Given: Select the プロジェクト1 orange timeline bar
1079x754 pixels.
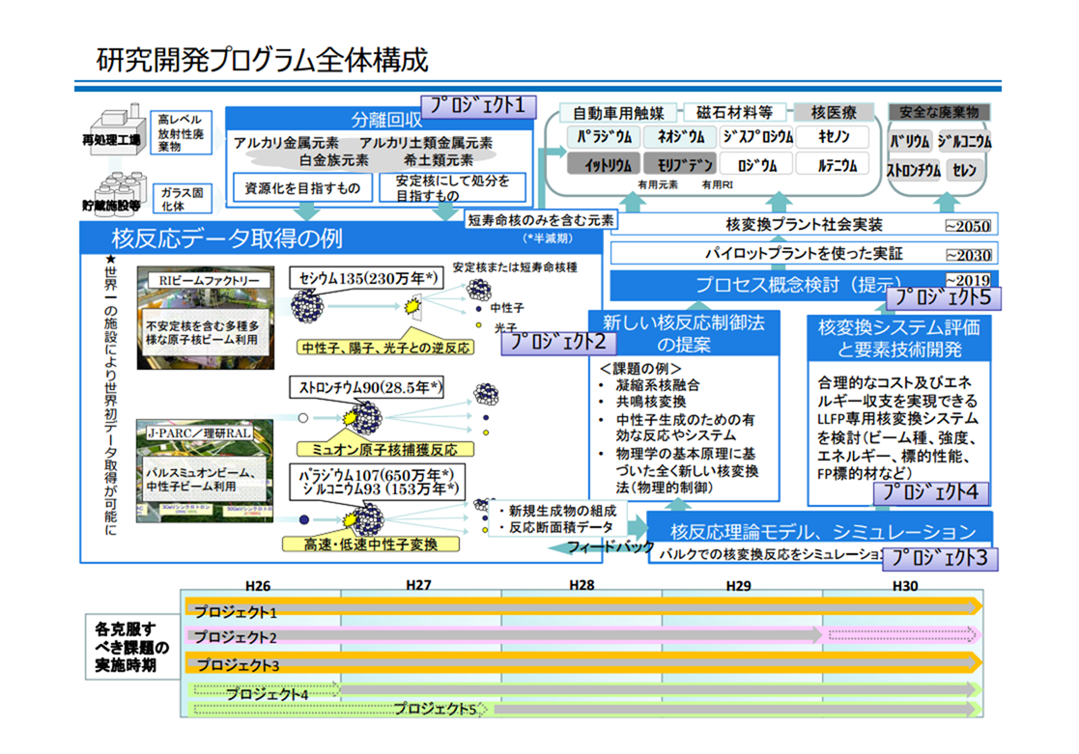Looking at the screenshot, I should click(x=583, y=607).
